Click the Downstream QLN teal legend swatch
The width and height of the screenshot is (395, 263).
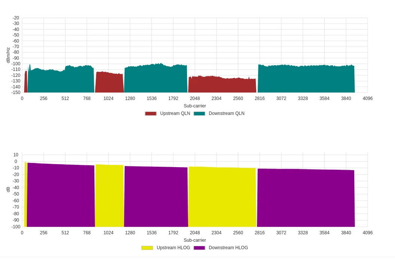[x=199, y=113]
